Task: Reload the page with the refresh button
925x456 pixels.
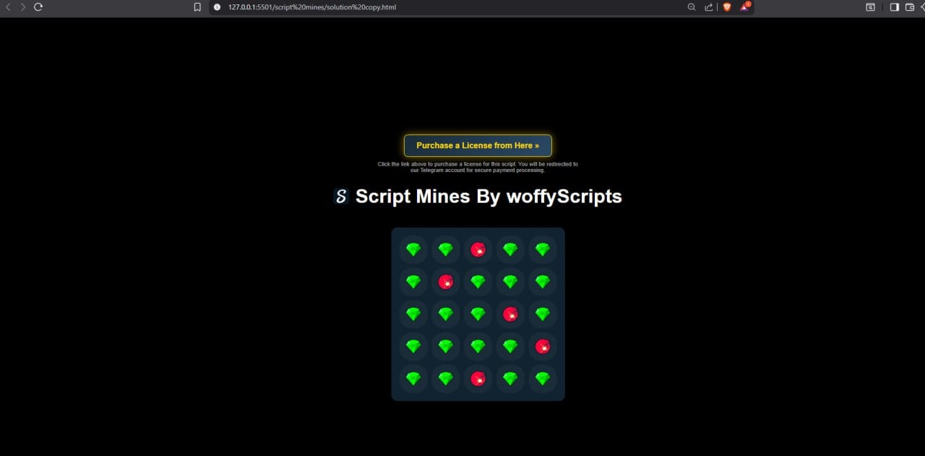Action: coord(38,7)
